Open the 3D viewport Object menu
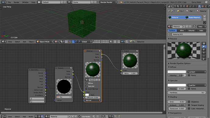Viewport: 210px width, 118px height. click(x=31, y=42)
